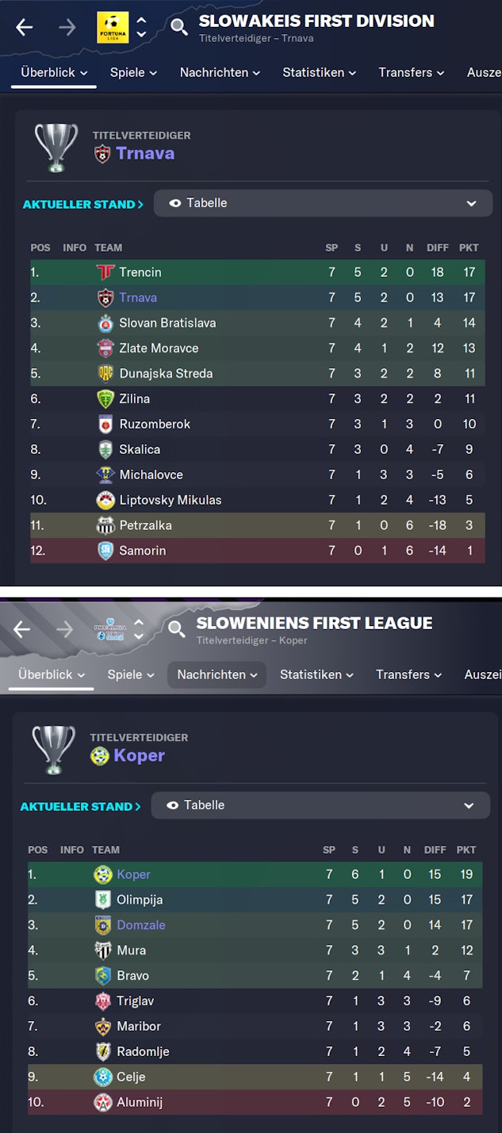Open the Transfers menu in Slowenien header

pos(409,674)
